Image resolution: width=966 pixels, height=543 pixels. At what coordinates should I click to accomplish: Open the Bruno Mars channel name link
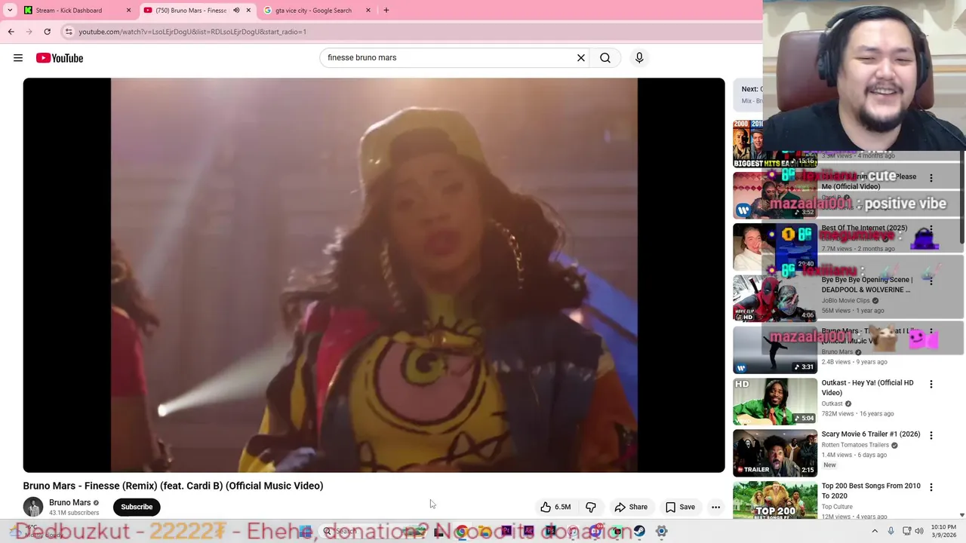[69, 502]
